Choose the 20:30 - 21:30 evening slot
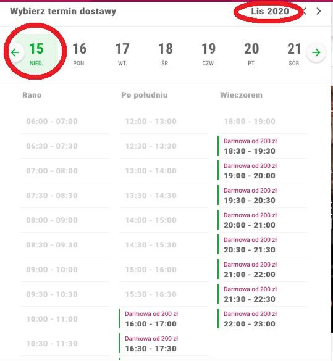Screen dimensions: 333x361 click(x=262, y=245)
